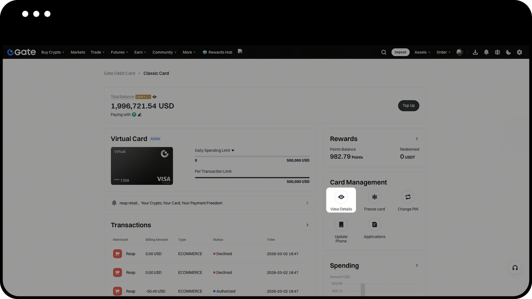This screenshot has height=299, width=532.
Task: Expand the Rewards section arrow
Action: click(x=417, y=139)
